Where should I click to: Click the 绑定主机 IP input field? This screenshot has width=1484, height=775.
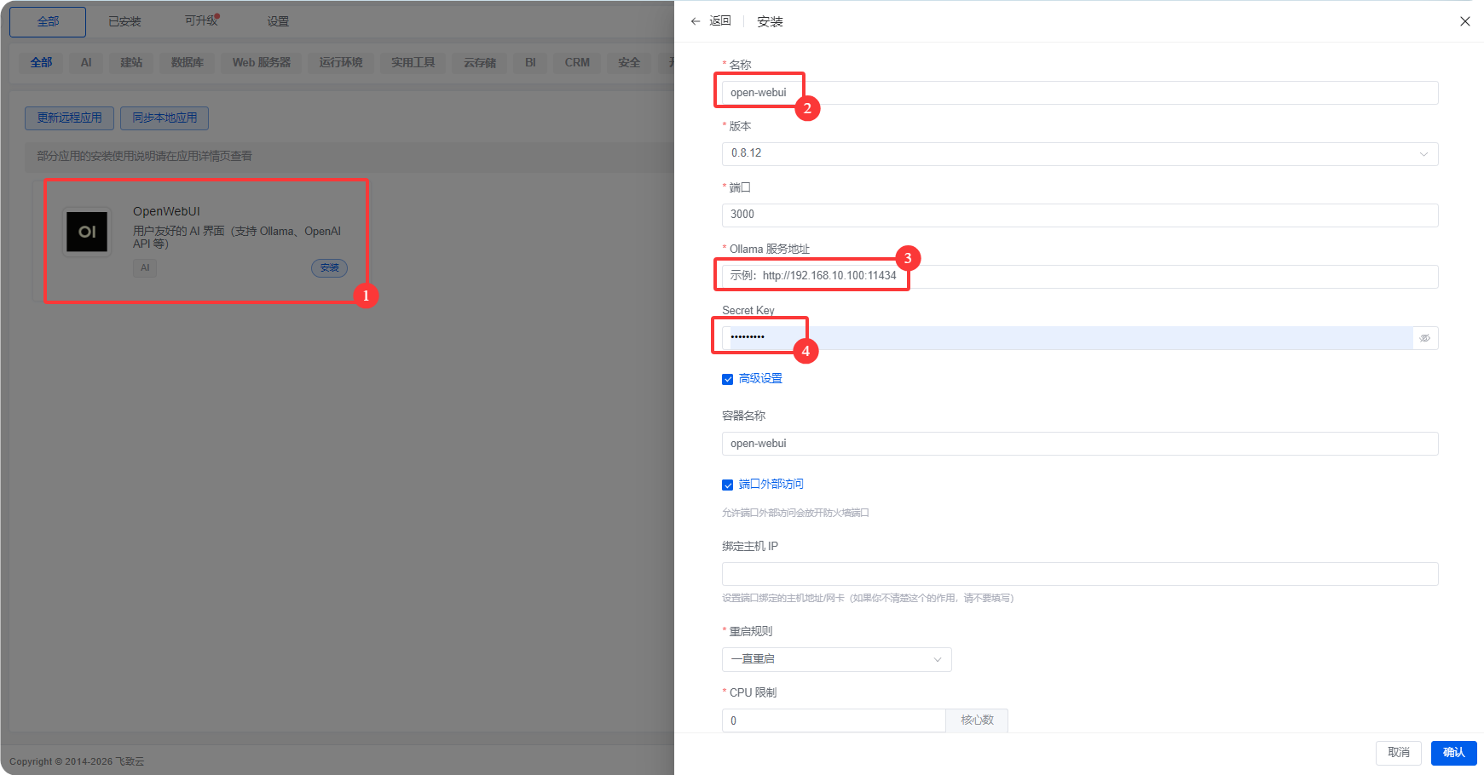[1079, 574]
